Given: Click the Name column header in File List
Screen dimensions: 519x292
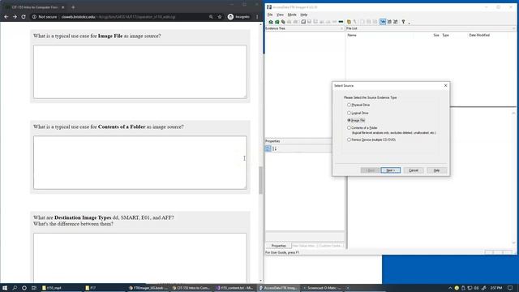Looking at the screenshot, I should [352, 35].
